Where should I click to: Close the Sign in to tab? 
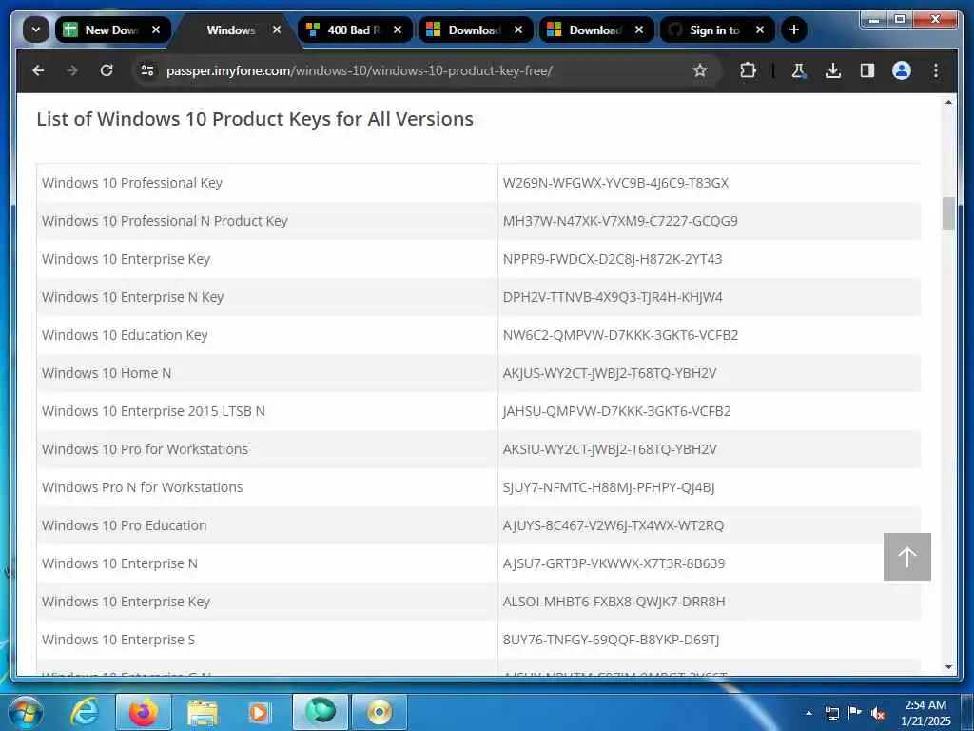760,30
